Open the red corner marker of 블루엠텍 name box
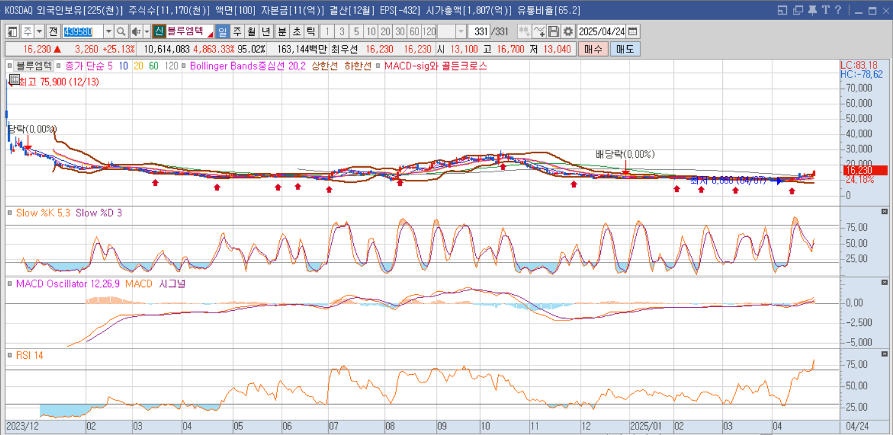This screenshot has width=893, height=435. [210, 35]
